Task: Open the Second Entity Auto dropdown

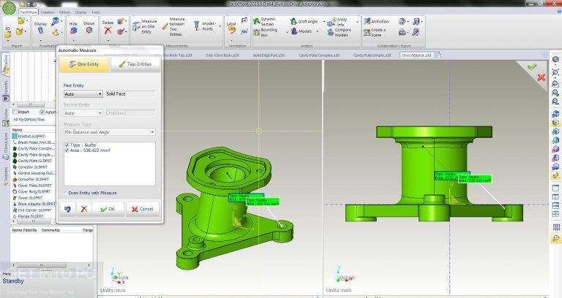Action: (x=83, y=113)
